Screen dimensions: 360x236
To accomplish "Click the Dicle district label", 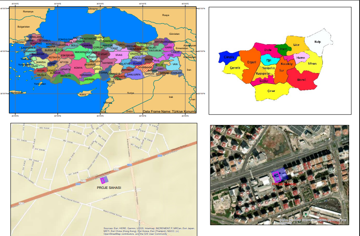I will coord(268,50).
